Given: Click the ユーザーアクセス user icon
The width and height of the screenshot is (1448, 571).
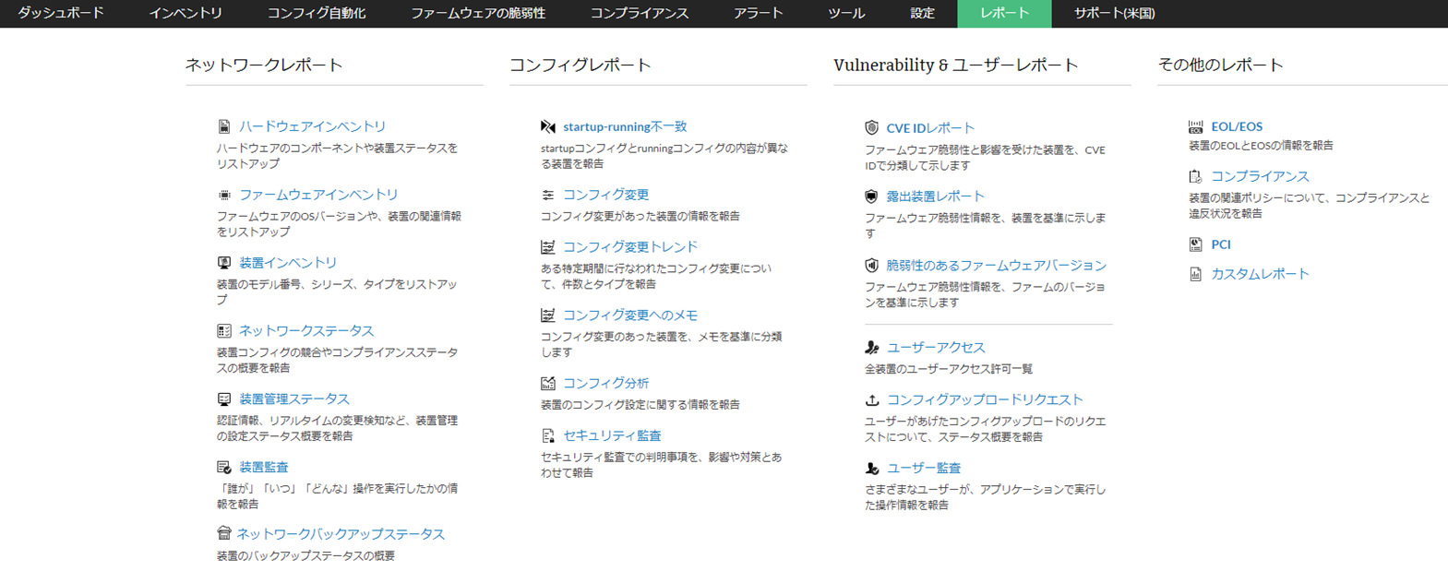Looking at the screenshot, I should 871,348.
